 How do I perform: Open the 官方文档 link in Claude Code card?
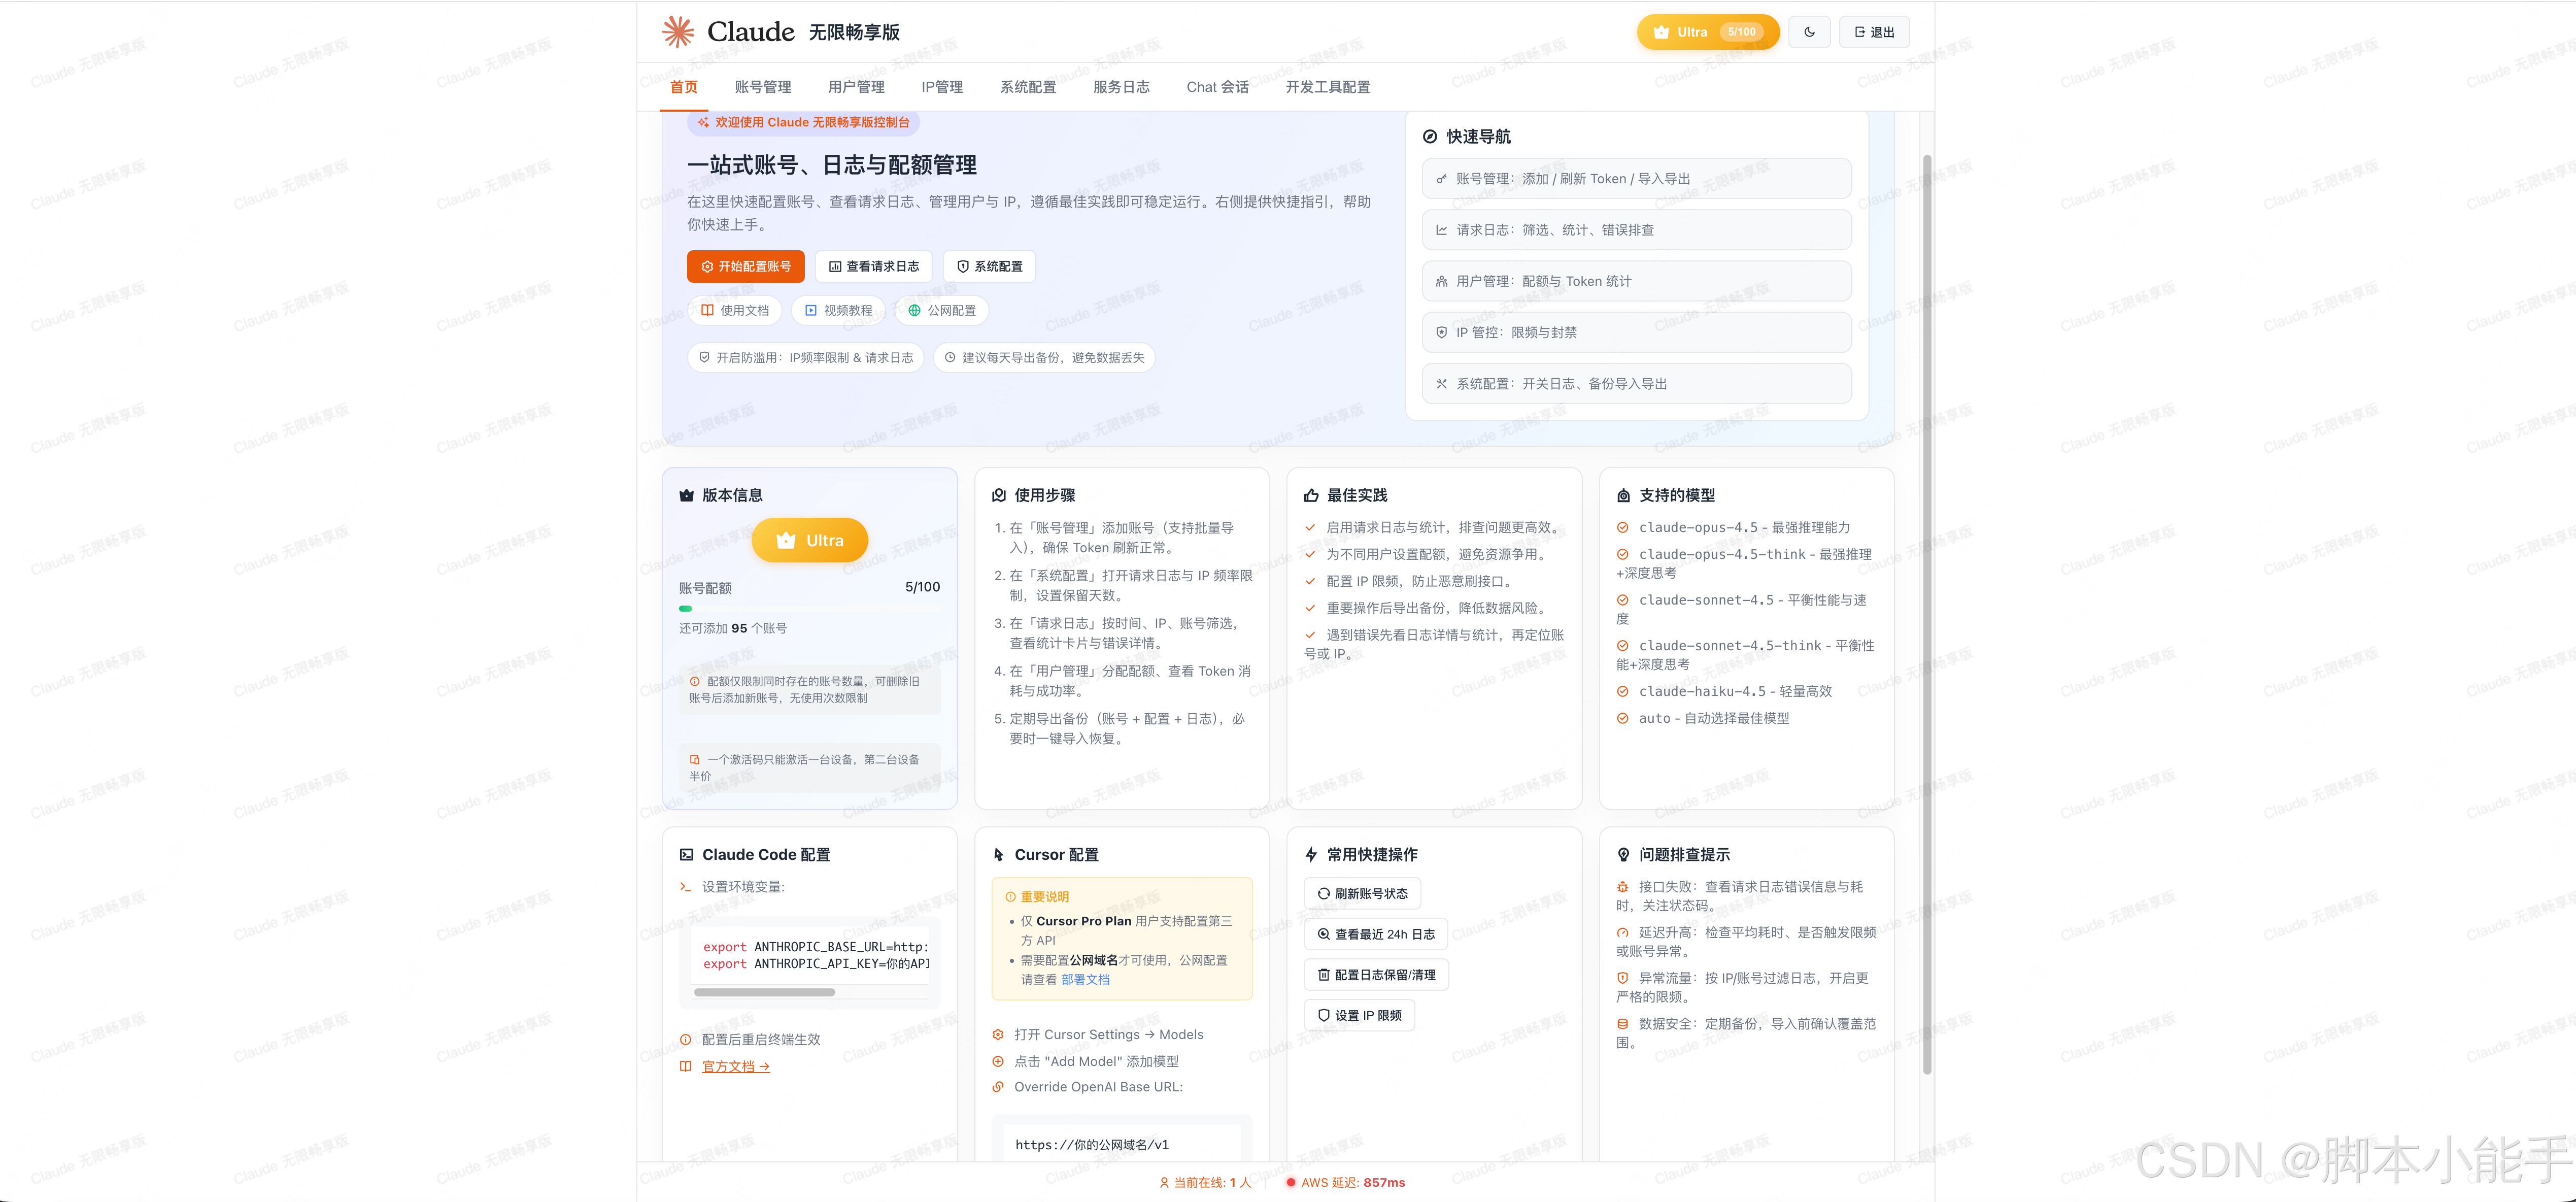735,1066
